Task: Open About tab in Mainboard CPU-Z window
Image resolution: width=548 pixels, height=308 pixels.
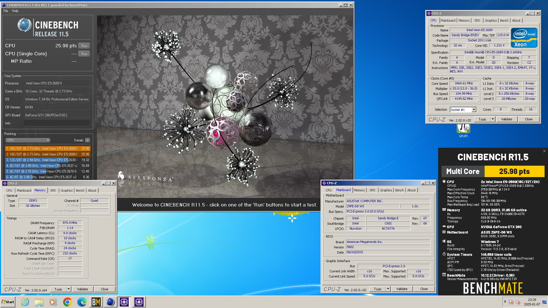Action: coord(412,190)
